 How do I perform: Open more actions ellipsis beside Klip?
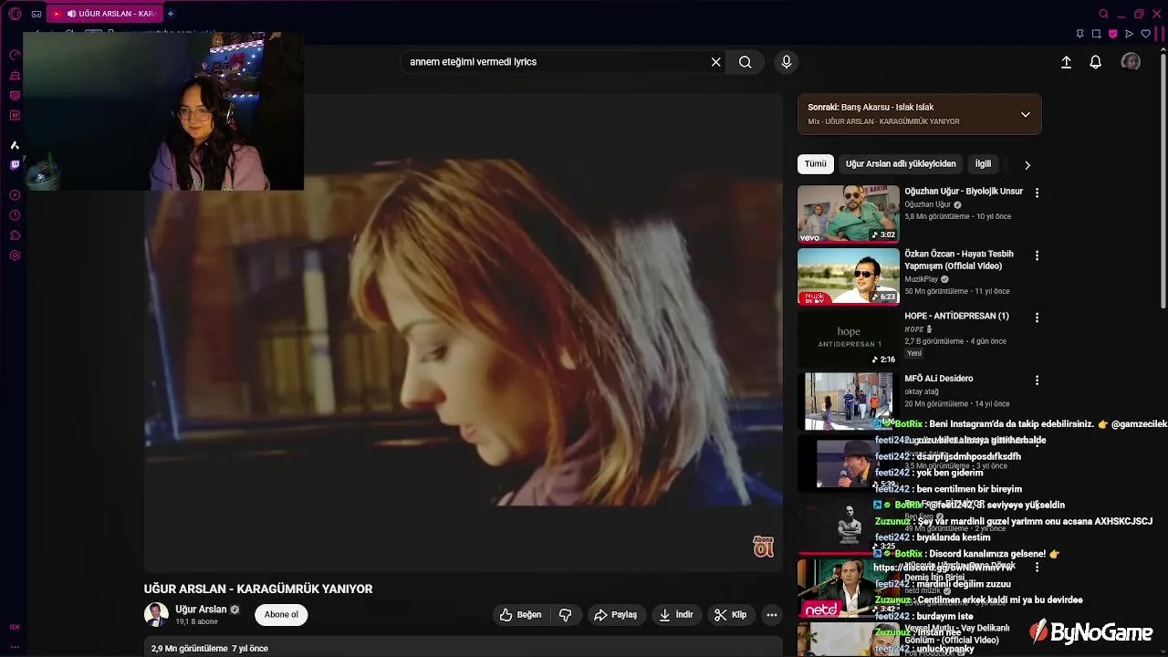point(772,615)
